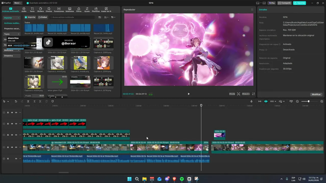Select Proyectos secundarios in sidebar
This screenshot has width=326, height=183.
tap(12, 29)
